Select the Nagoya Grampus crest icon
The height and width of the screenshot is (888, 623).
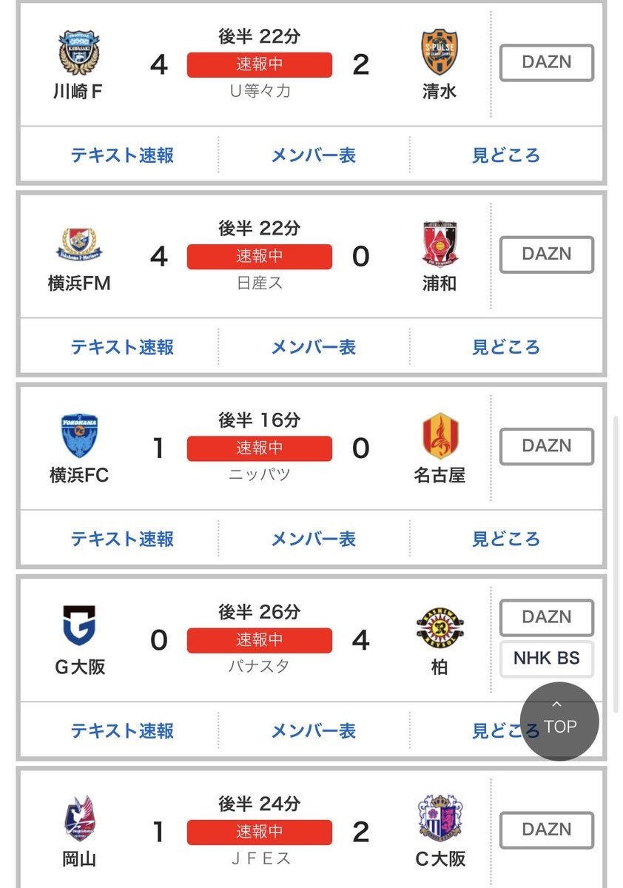tap(440, 437)
